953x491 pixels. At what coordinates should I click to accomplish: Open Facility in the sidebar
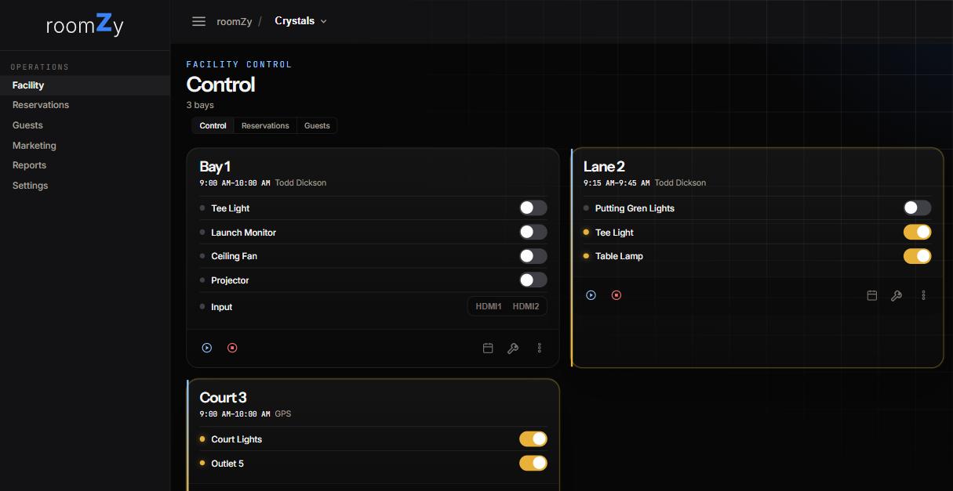click(85, 85)
